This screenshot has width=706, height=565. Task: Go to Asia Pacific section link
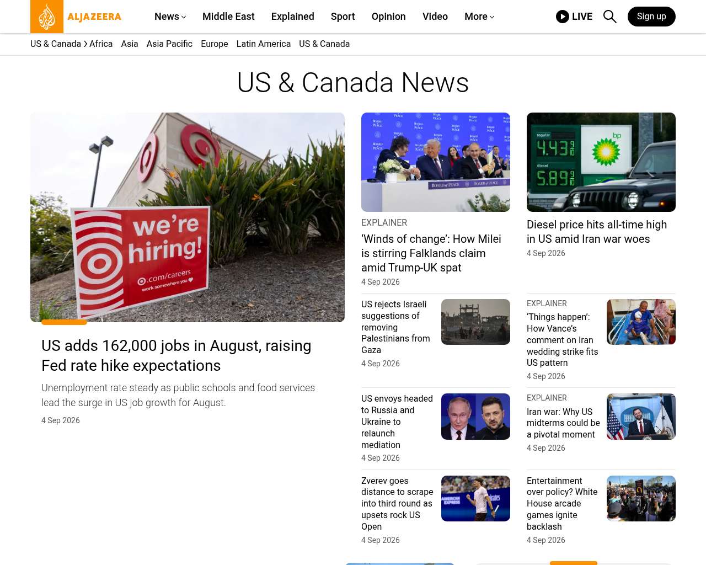point(169,44)
